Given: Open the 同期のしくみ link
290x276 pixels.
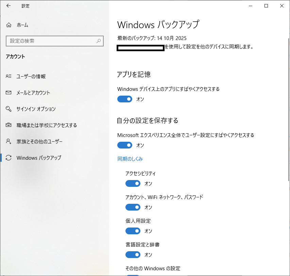Looking at the screenshot, I should (x=130, y=159).
